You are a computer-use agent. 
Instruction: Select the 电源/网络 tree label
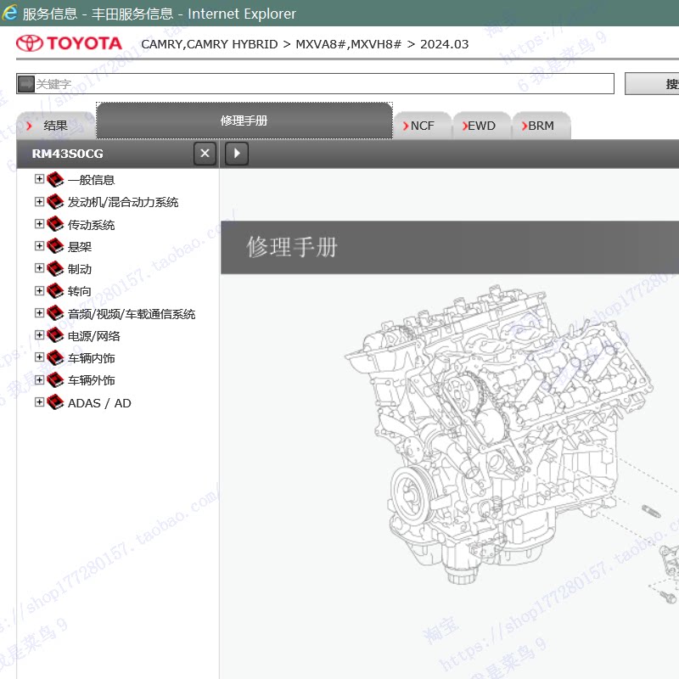[94, 336]
